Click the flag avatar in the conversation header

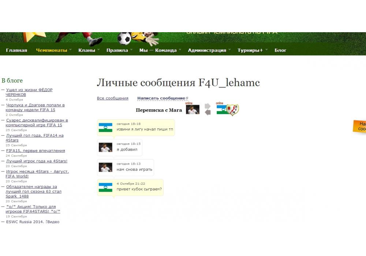[220, 110]
